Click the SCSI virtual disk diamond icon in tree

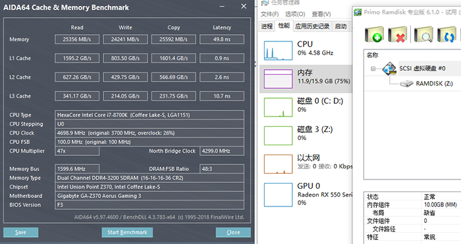tap(389, 68)
